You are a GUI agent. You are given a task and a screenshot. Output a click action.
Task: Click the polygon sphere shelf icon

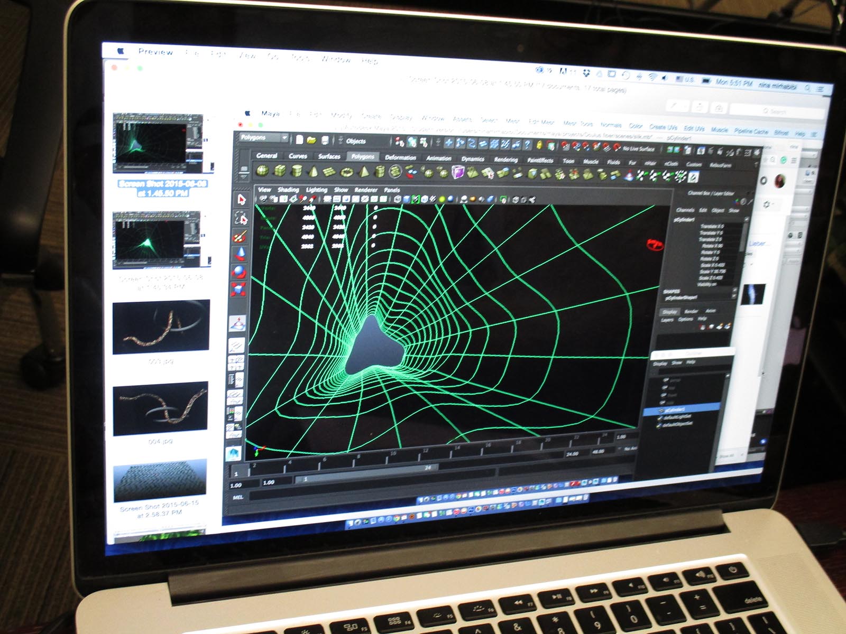[262, 170]
